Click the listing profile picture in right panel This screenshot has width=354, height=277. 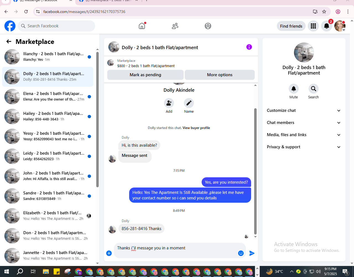[x=304, y=52]
